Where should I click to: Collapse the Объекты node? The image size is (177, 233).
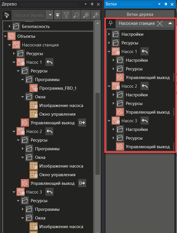click(x=5, y=36)
